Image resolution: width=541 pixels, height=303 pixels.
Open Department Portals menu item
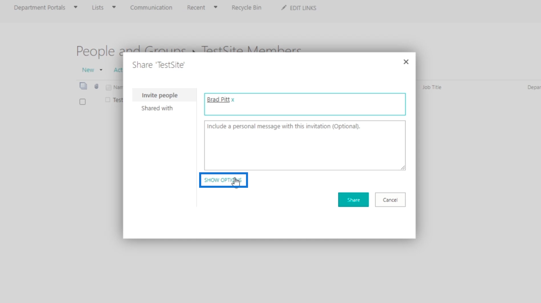click(x=40, y=7)
